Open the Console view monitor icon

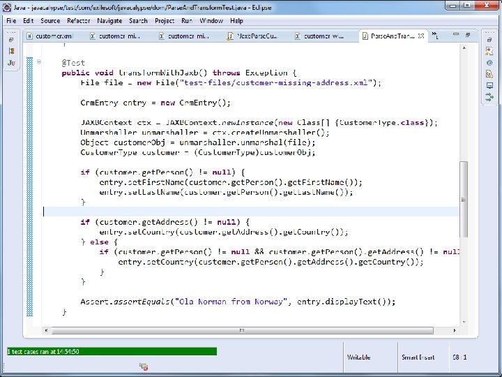point(489,85)
